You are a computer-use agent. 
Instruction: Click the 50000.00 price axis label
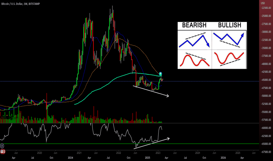[x=266, y=96]
